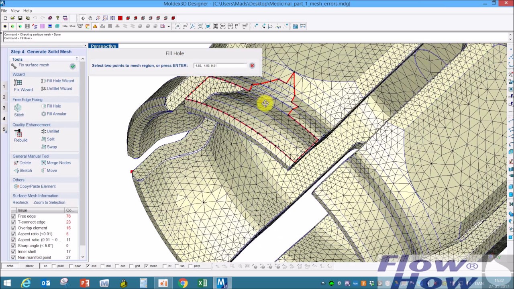Select the Move tool

click(x=49, y=171)
